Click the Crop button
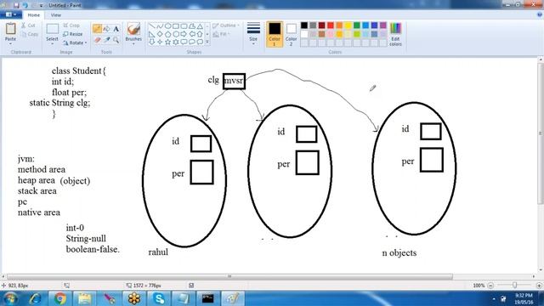Screen dimensions: 544x306 click(71, 25)
